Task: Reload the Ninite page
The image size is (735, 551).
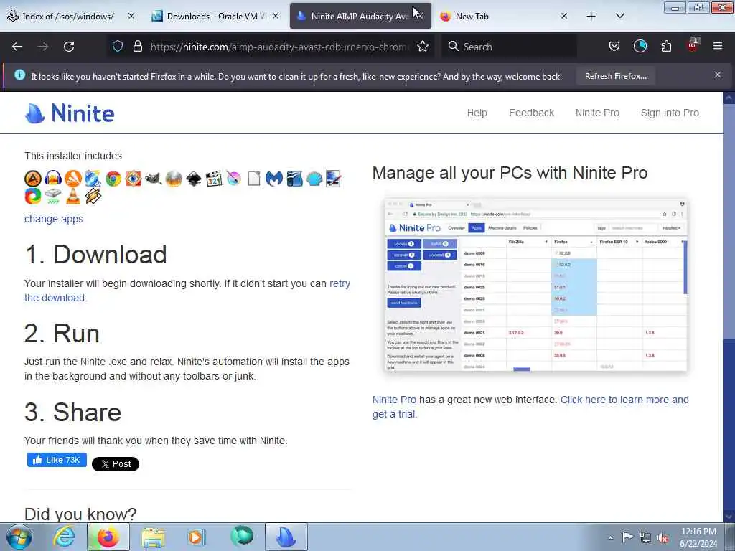Action: [x=69, y=47]
